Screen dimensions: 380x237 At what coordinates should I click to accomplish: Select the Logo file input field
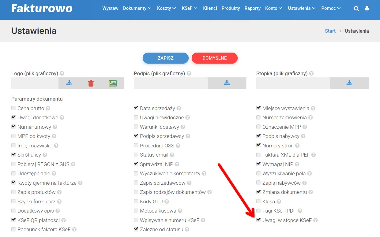(x=35, y=83)
